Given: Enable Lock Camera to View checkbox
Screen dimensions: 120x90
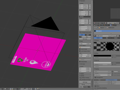Looking at the screenshot, I should point(80,51).
